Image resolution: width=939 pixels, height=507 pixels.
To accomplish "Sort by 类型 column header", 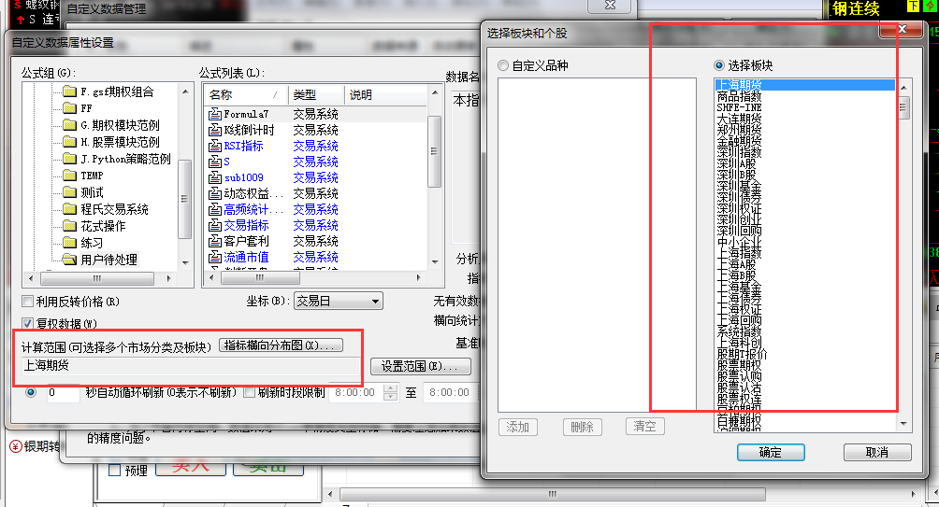I will [315, 94].
